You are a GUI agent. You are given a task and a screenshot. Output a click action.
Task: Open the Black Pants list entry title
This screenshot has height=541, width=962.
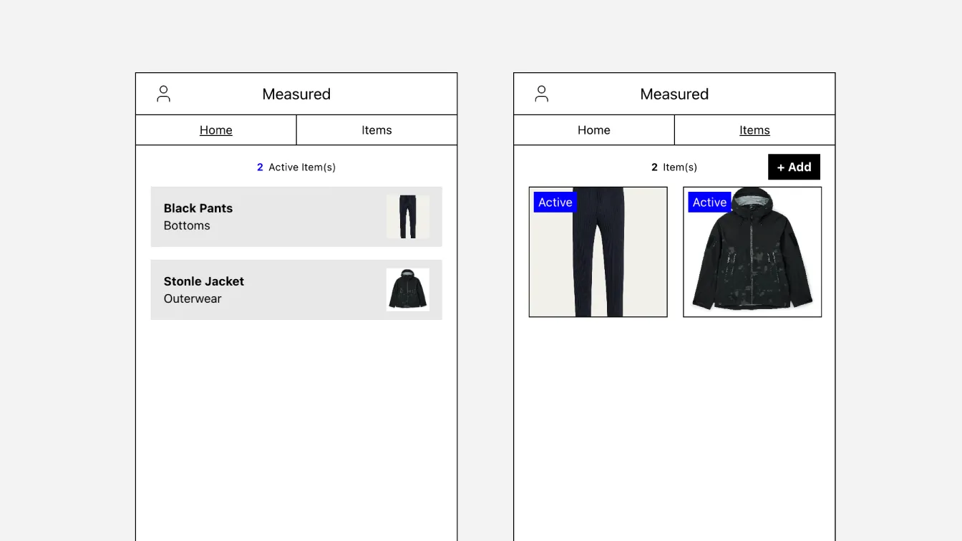point(198,208)
